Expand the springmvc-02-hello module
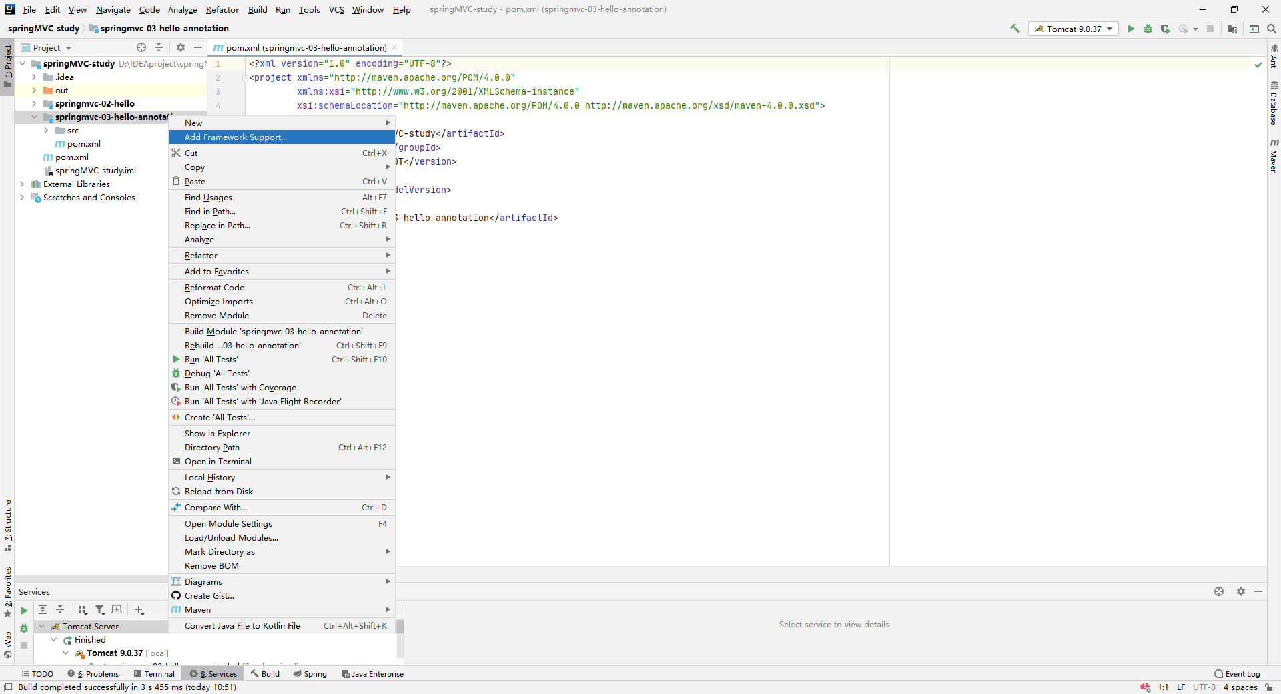The height and width of the screenshot is (694, 1281). 34,104
